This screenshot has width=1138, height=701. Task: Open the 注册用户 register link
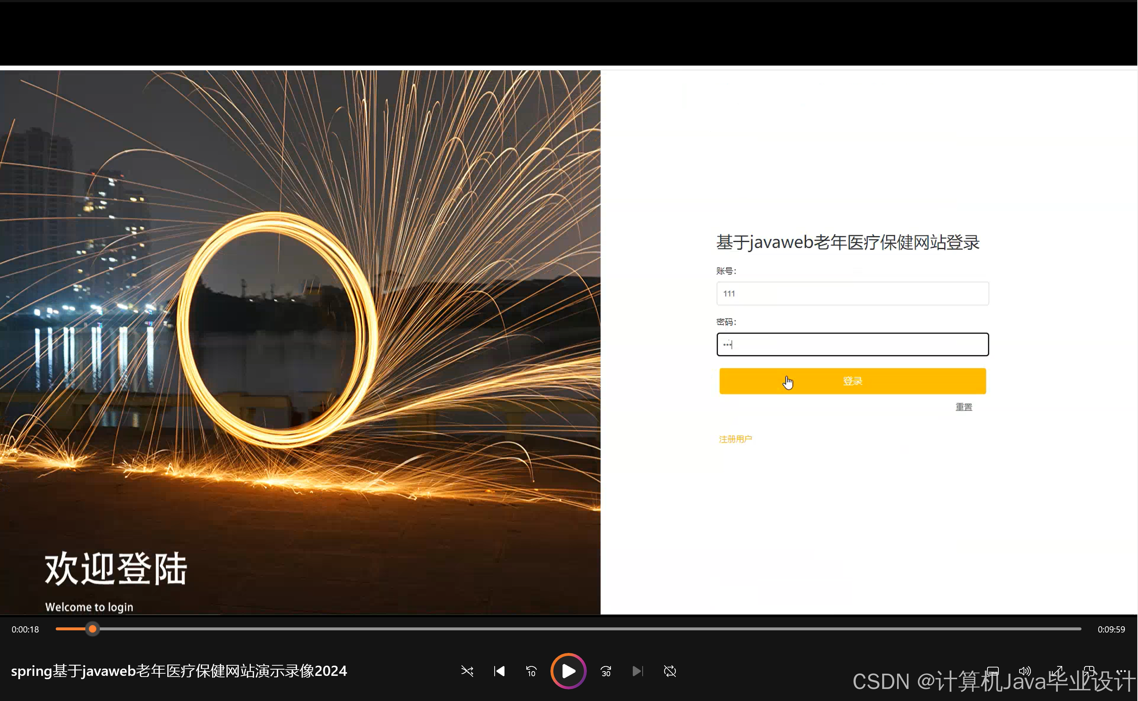pyautogui.click(x=735, y=439)
